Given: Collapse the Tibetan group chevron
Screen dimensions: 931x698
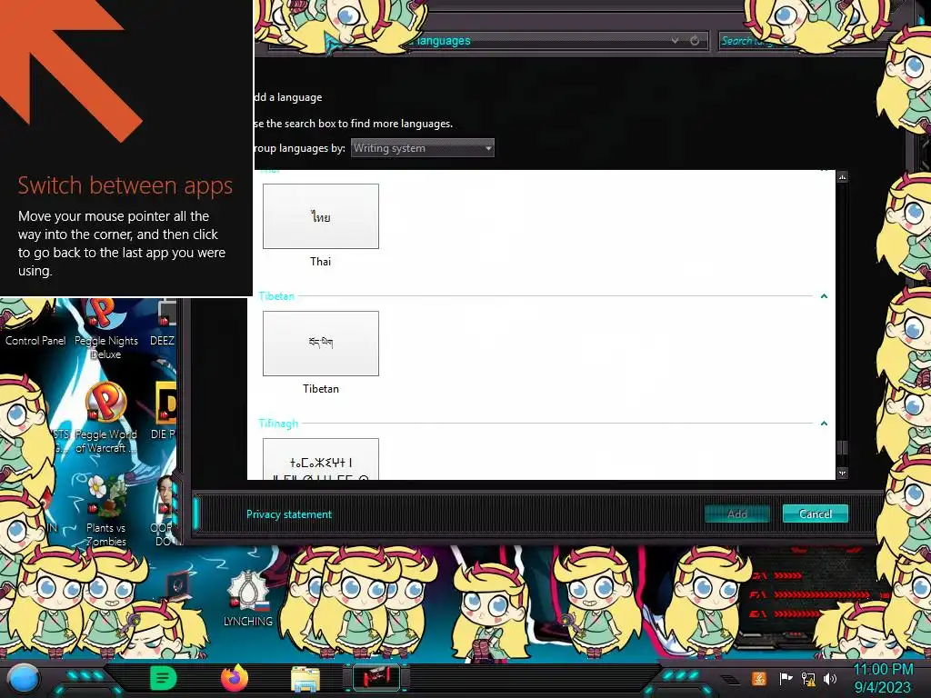Looking at the screenshot, I should [824, 295].
